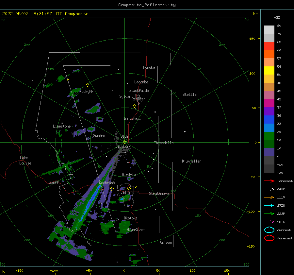Click the green 22JP arrow icon
This screenshot has height=275, width=294.
(269, 214)
